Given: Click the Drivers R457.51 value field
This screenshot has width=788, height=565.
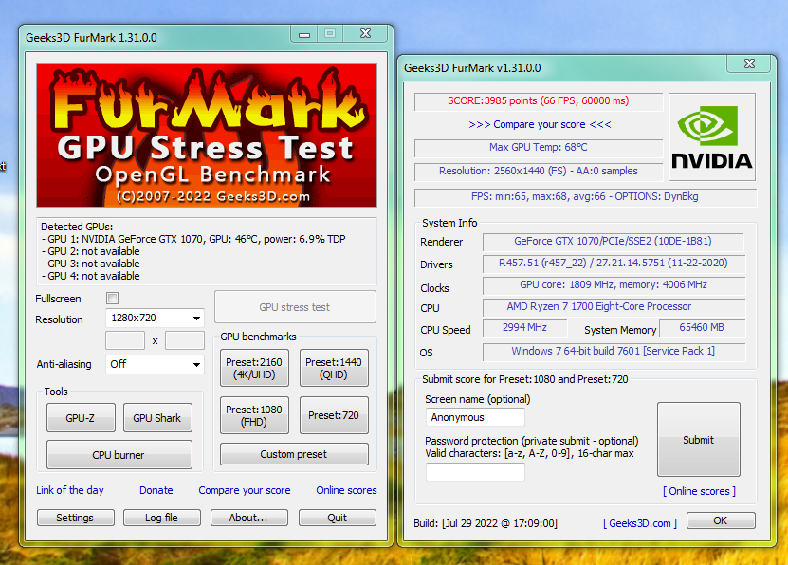Looking at the screenshot, I should 614,264.
